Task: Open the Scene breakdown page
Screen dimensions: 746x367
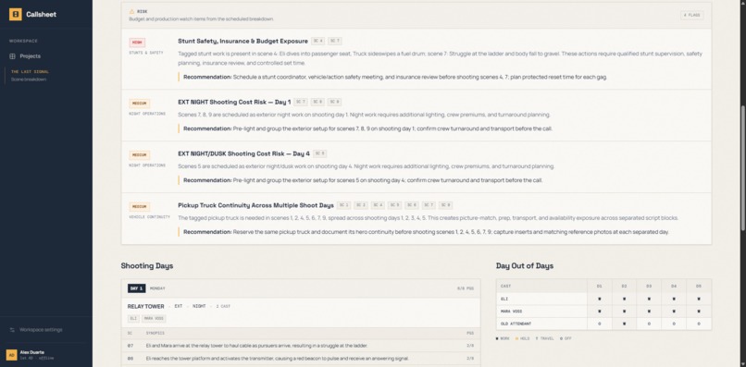Action: [29, 80]
